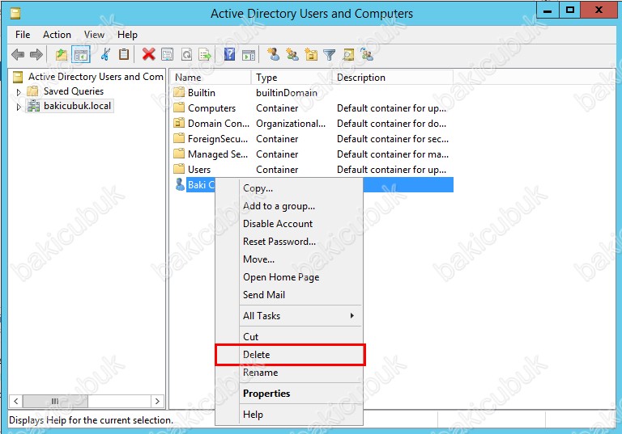This screenshot has height=434, width=622.
Task: Click the red X Delete toolbar icon
Action: (x=148, y=54)
